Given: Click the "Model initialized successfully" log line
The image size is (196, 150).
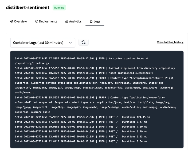Looking at the screenshot, I should [x=84, y=73].
